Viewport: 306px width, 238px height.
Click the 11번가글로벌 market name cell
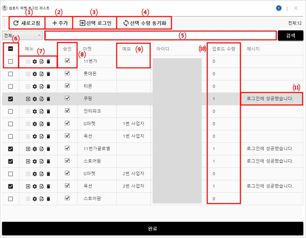97,149
